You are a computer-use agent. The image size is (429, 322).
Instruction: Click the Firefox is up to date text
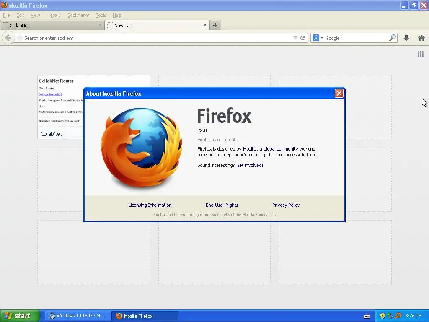(x=217, y=140)
